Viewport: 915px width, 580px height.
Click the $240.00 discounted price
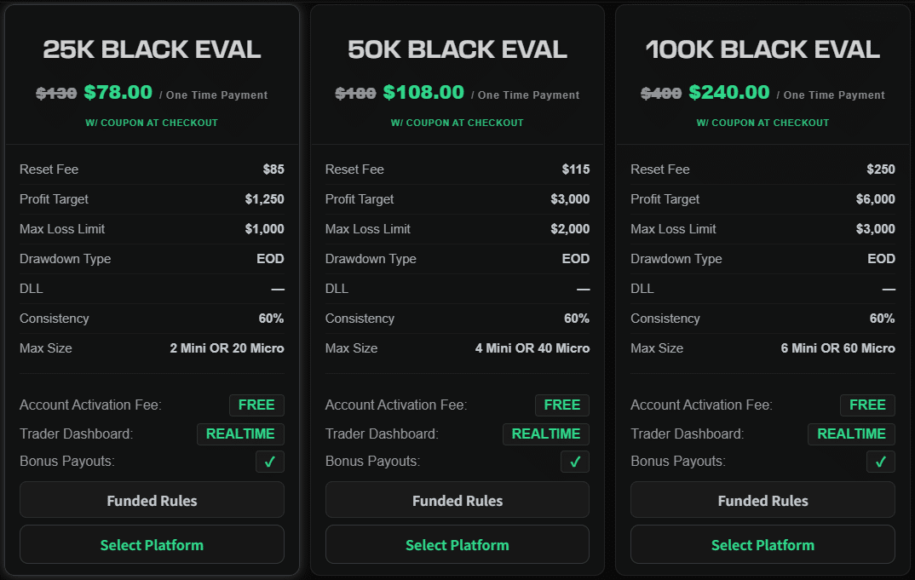point(729,93)
